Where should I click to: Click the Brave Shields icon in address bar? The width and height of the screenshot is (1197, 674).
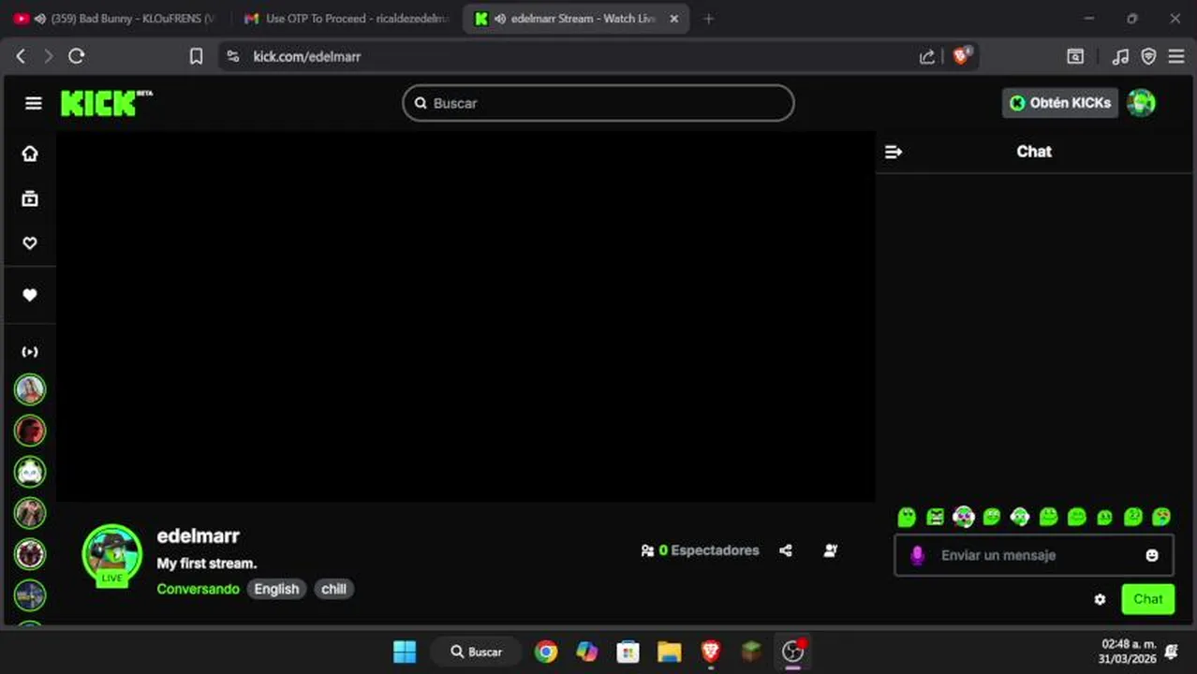pos(961,56)
